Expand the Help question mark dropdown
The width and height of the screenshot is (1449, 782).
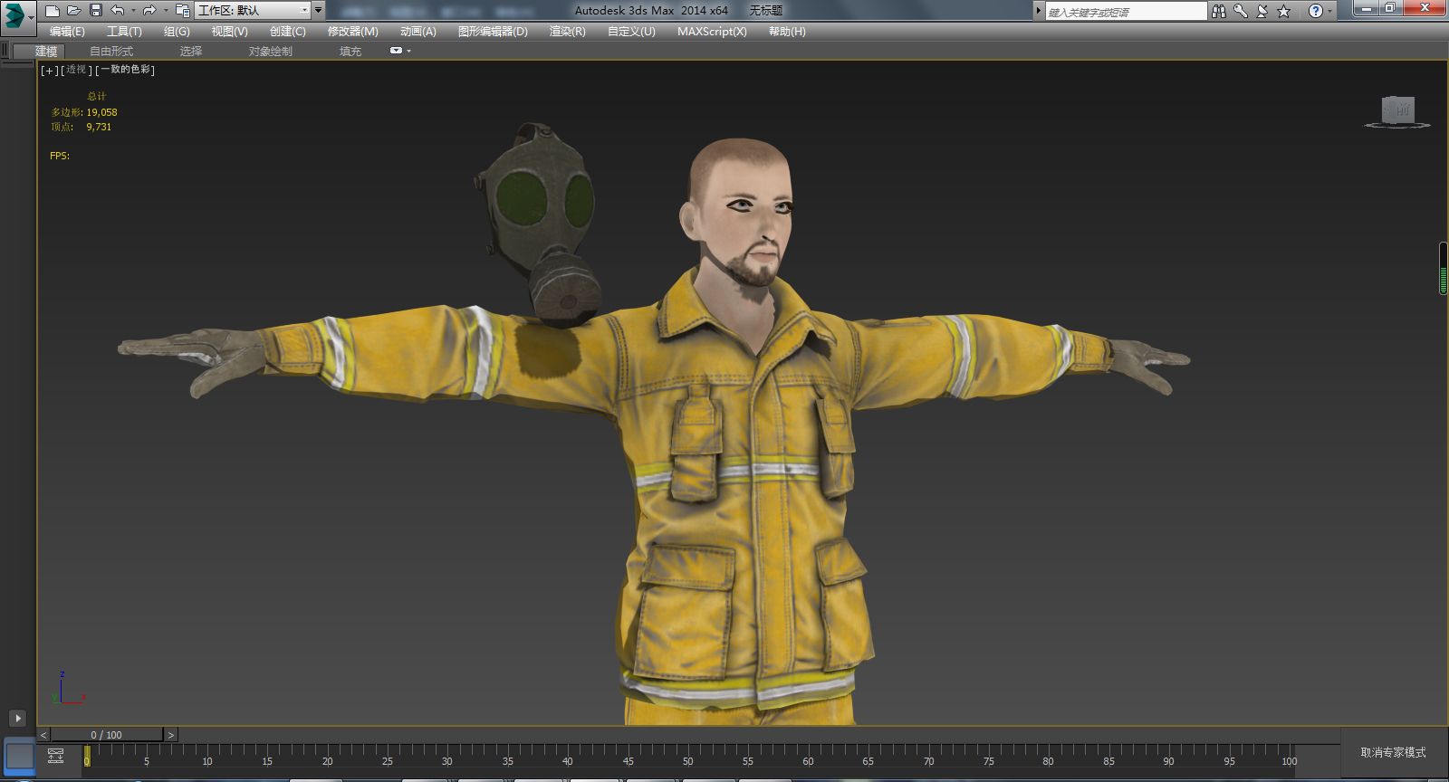pos(1329,12)
